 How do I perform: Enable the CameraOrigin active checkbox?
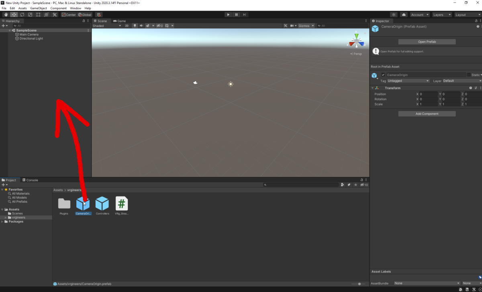point(383,75)
